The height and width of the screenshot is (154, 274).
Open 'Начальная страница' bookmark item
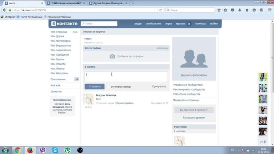click(57, 17)
